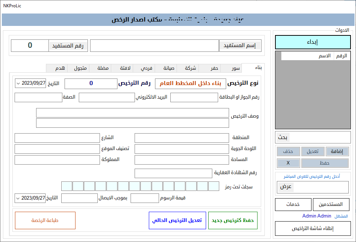Viewport: 356px width, 242px height.
Task: Focus the قيمة الرسوم fee field
Action: (x=144, y=198)
